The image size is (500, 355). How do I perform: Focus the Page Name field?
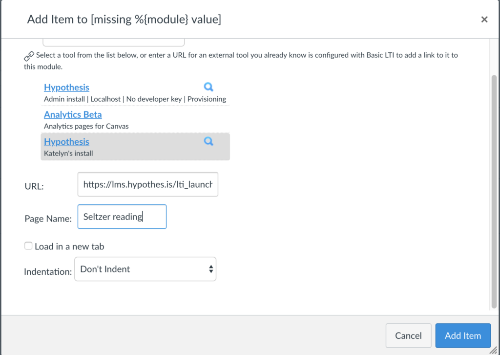[x=122, y=217]
